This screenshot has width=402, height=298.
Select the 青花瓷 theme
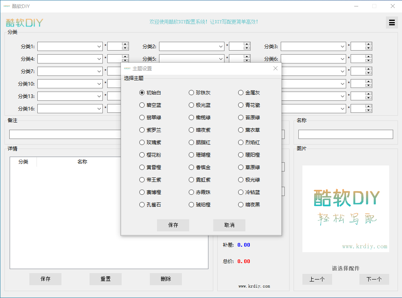[241, 105]
